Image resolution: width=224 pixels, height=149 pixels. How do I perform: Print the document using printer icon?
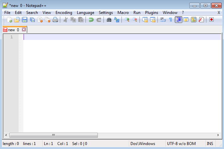click(55, 20)
